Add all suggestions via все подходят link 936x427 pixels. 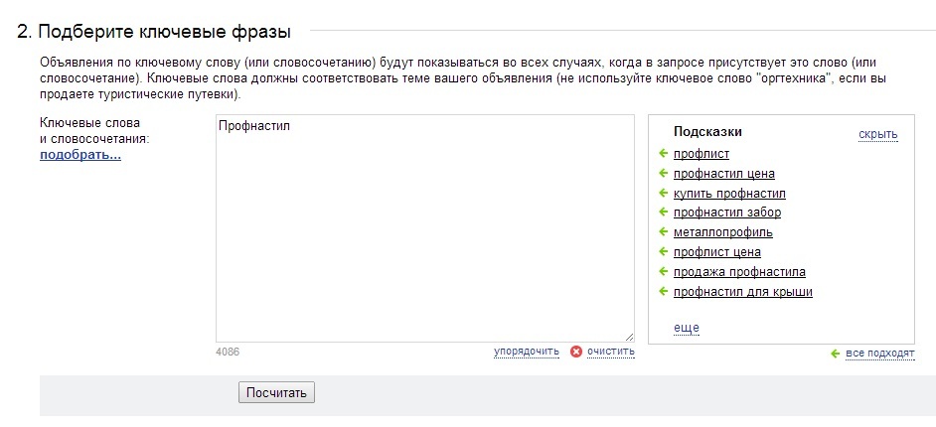tap(880, 354)
